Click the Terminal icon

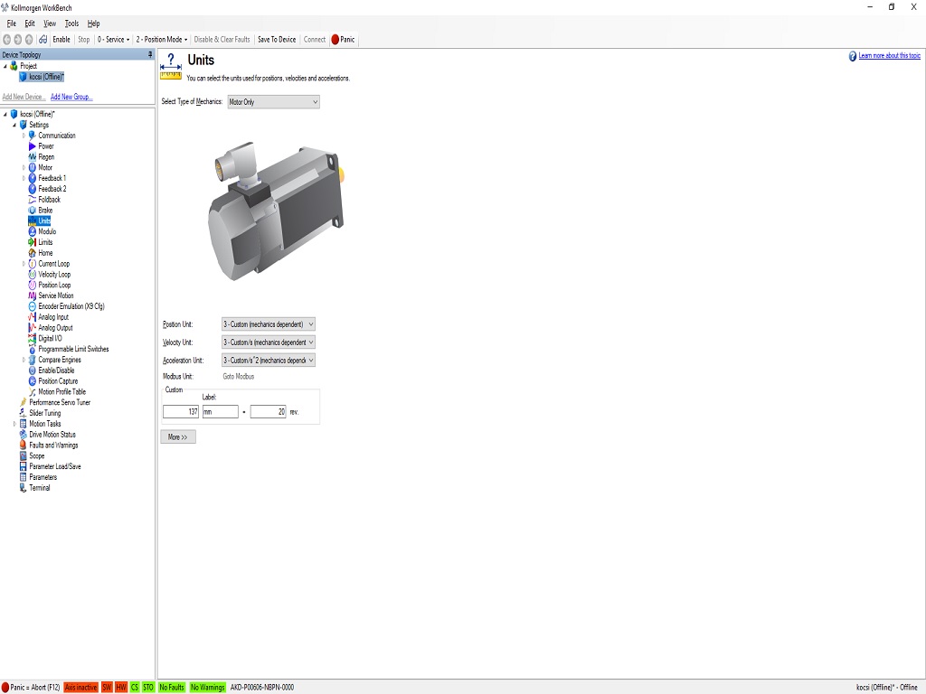(x=23, y=488)
